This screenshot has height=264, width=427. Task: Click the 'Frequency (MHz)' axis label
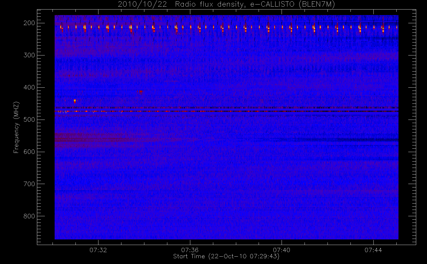16,127
